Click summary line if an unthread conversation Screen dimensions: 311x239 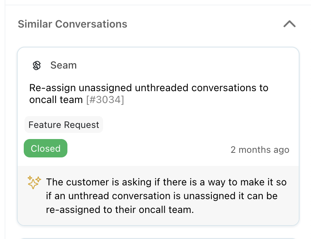(162, 196)
